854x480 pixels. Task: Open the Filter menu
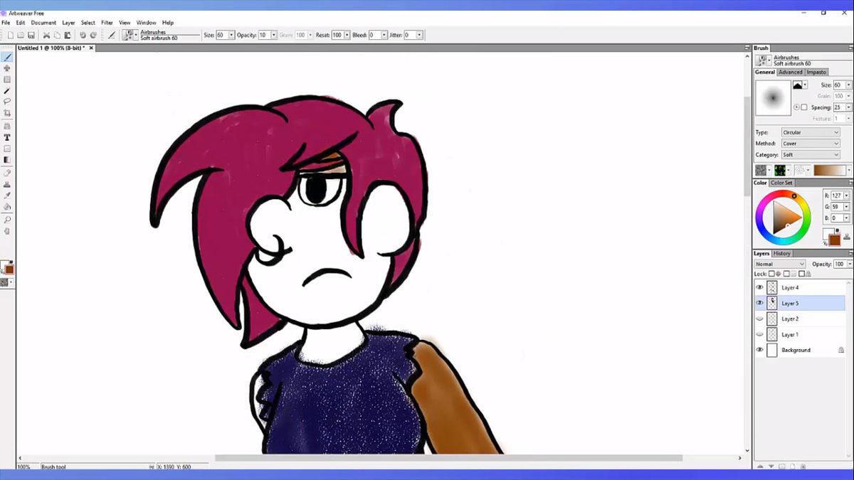click(107, 23)
